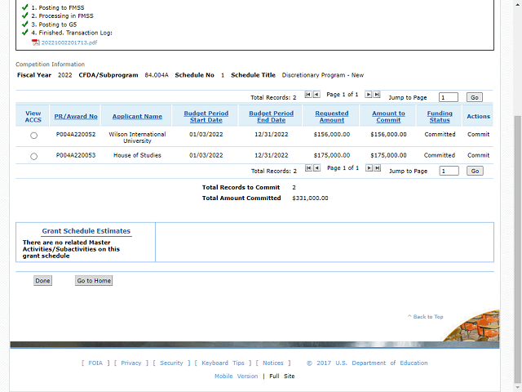Click the top first-page pagination icon
522x392 pixels.
click(308, 95)
